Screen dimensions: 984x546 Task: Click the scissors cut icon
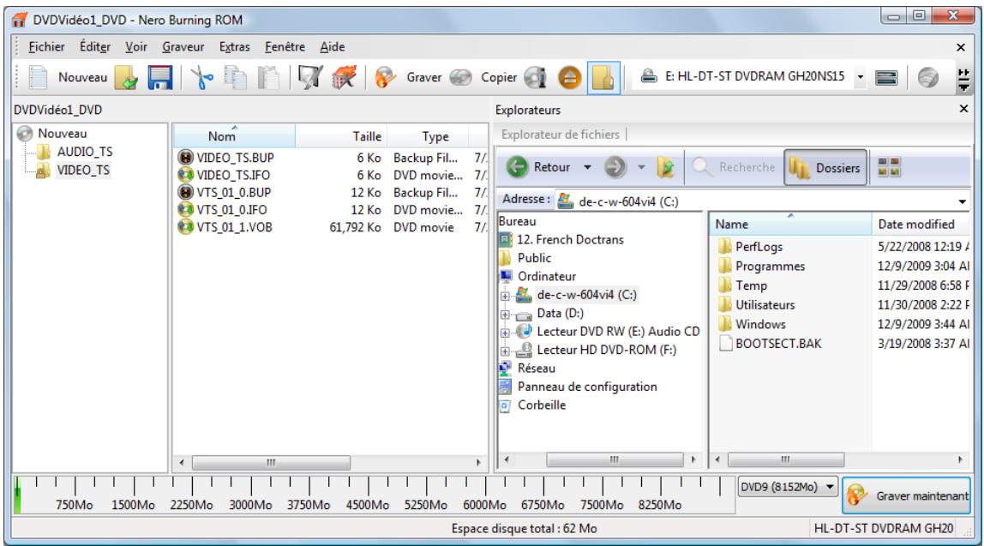[201, 78]
